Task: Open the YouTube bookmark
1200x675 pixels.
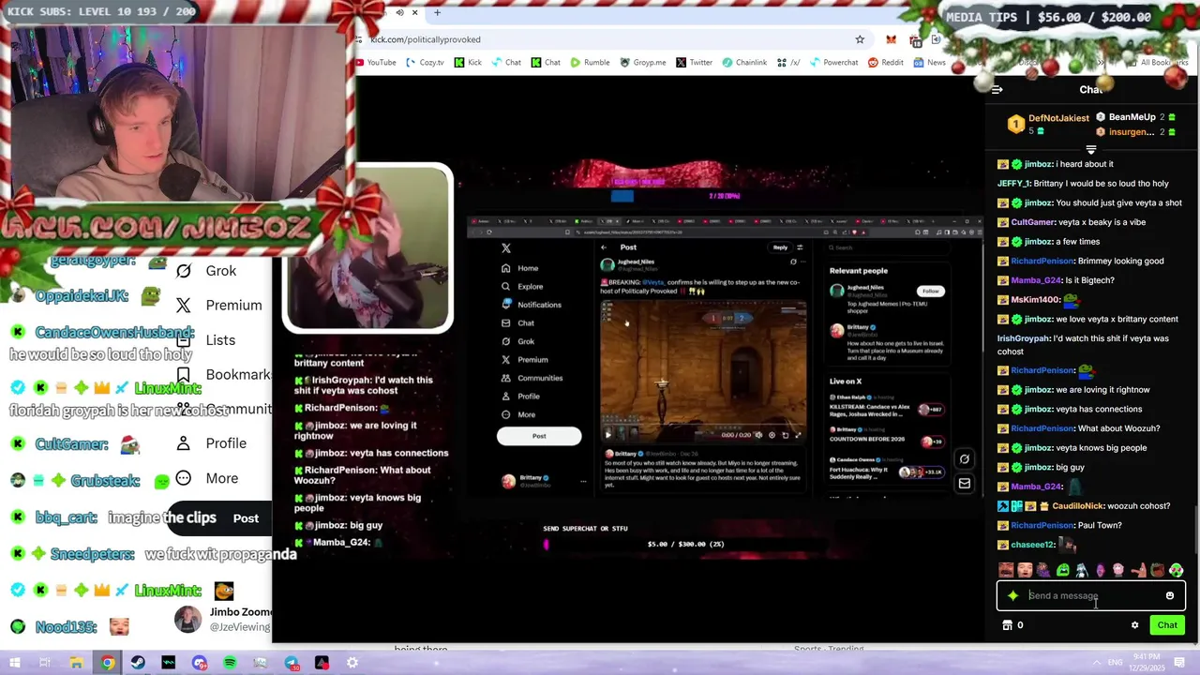Action: click(x=375, y=63)
